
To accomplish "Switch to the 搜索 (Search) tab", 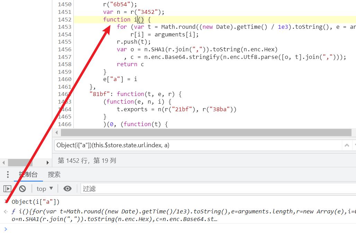I will tap(54, 175).
